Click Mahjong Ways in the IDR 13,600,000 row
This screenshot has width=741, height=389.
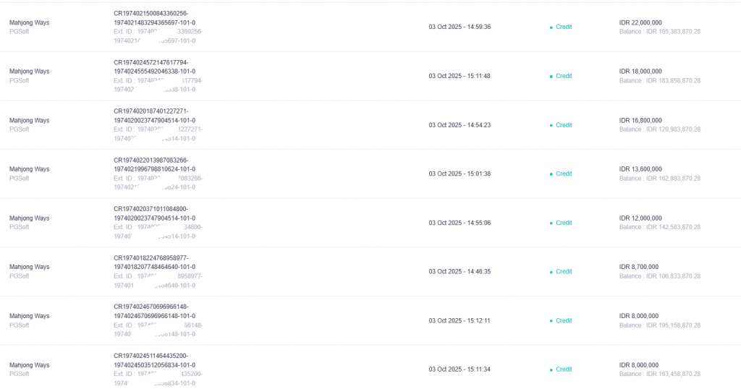29,169
